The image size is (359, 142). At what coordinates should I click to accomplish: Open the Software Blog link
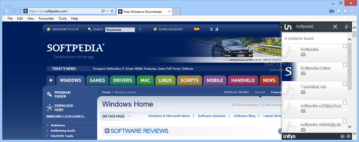click(x=244, y=116)
